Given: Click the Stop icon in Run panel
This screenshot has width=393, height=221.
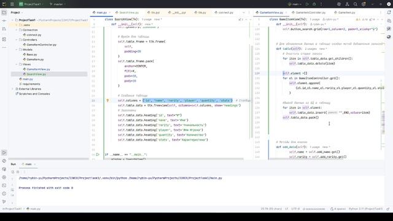Looking at the screenshot, I should tap(18, 172).
